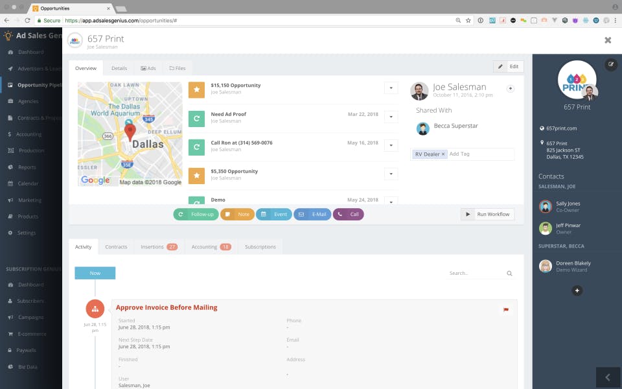
Task: Click the search magnifier icon in activity
Action: coord(509,274)
